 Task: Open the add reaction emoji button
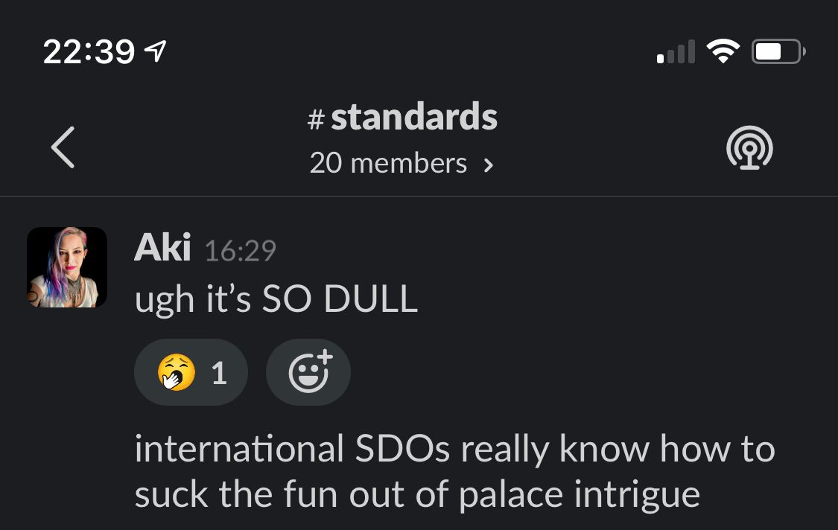pos(308,372)
